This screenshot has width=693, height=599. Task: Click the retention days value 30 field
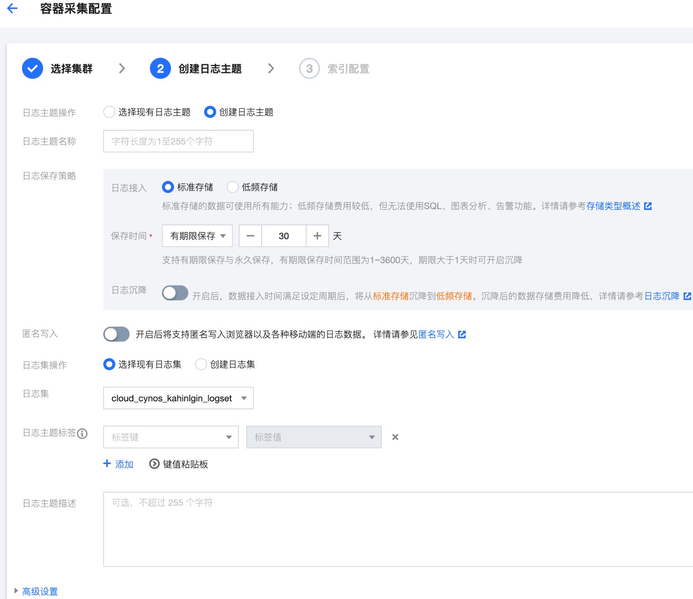tap(284, 236)
